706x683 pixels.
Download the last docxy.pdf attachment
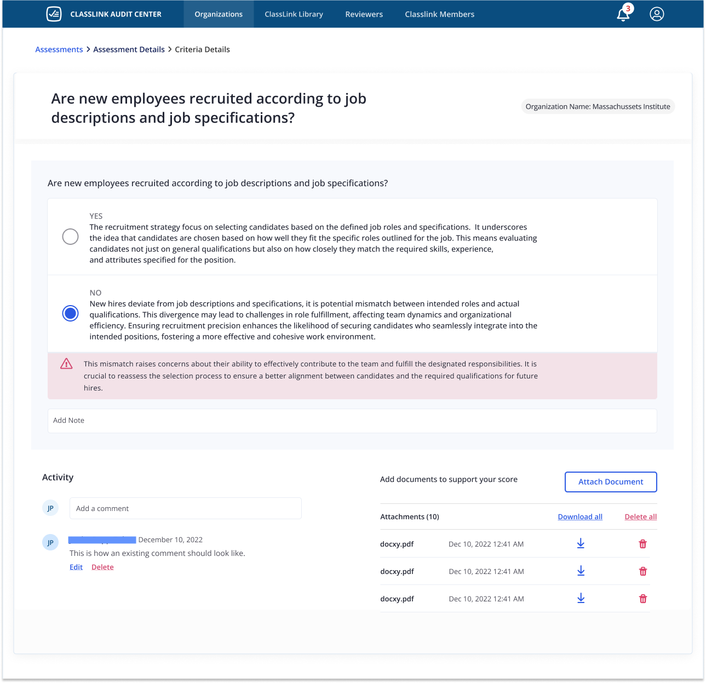pos(581,598)
